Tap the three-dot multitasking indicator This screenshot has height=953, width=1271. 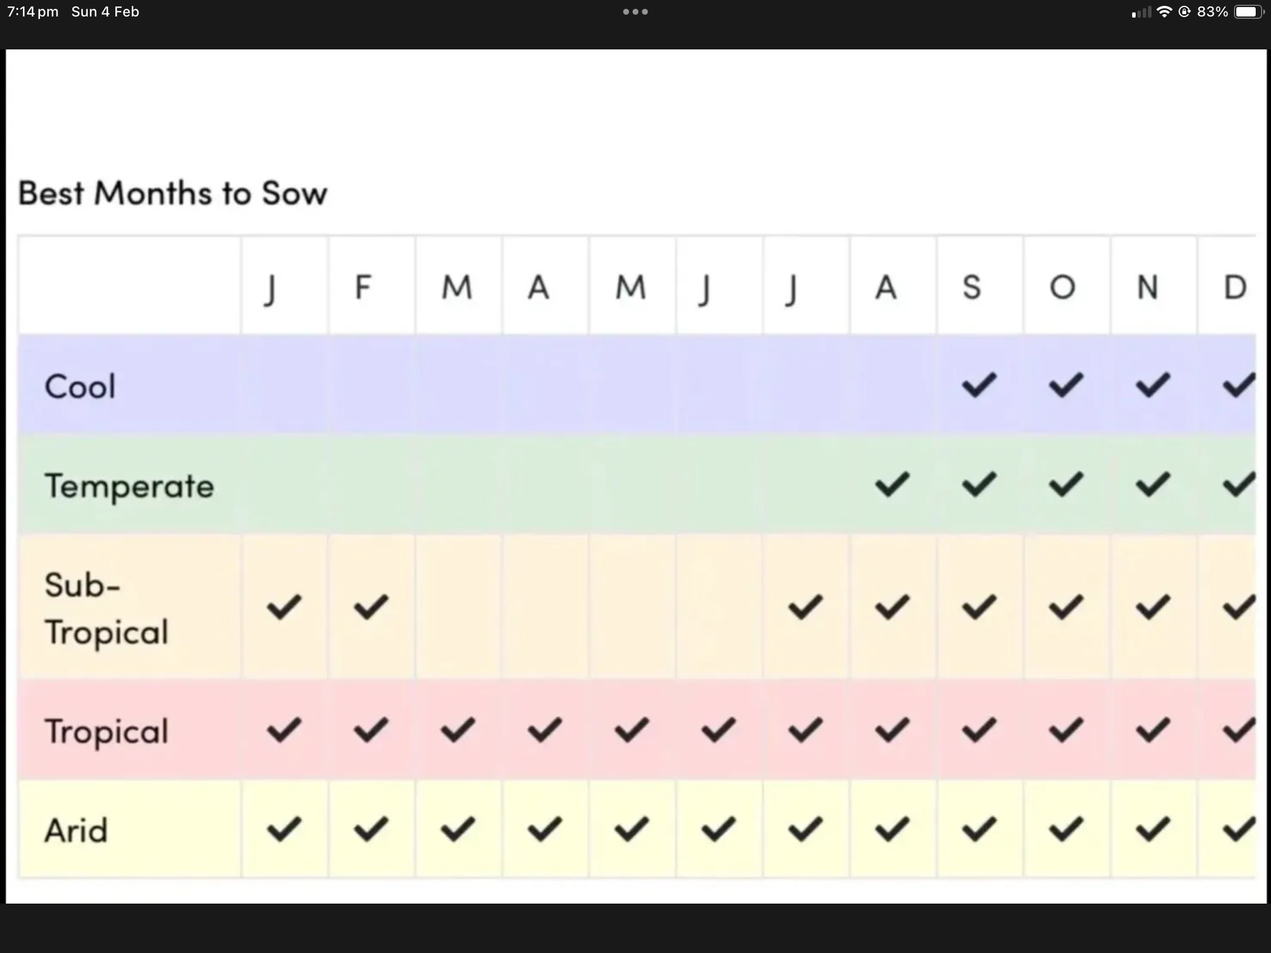635,12
